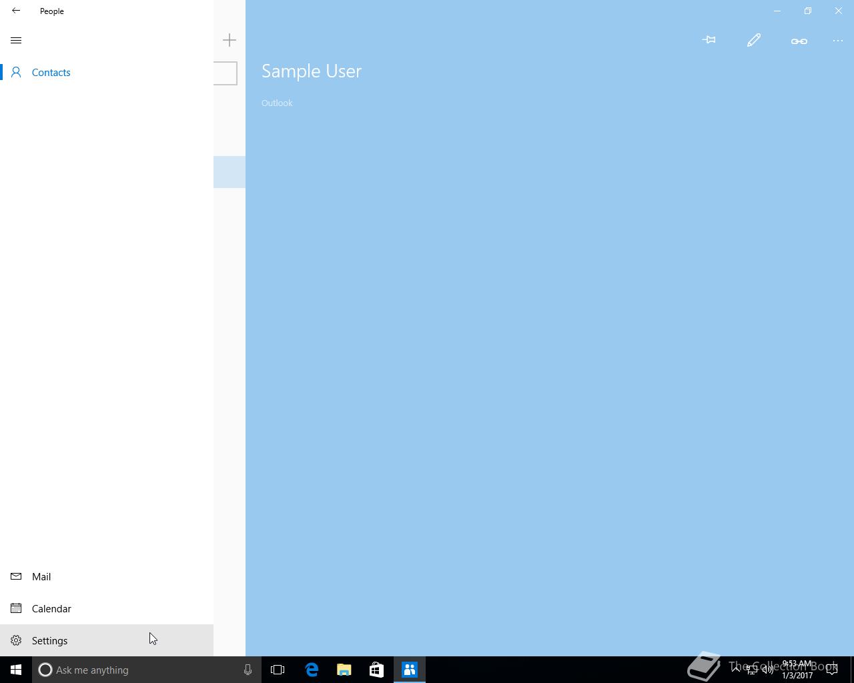Click the Contacts person icon
The height and width of the screenshot is (683, 854).
coord(16,72)
